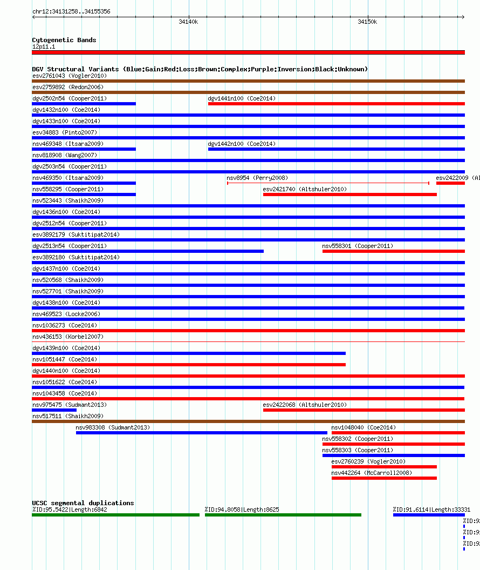
Task: Click nsv523443 (Shaikh2009) label
Action: 68,200
